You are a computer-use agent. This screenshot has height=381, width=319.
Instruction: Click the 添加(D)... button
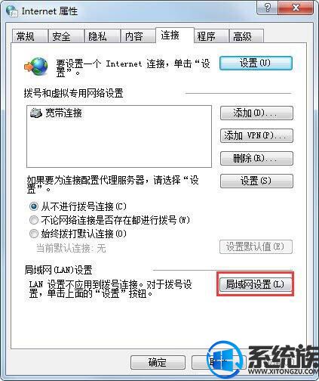(x=256, y=113)
